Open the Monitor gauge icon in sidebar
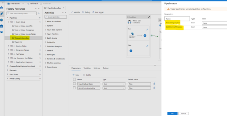The width and height of the screenshot is (227, 116). [x=2, y=20]
